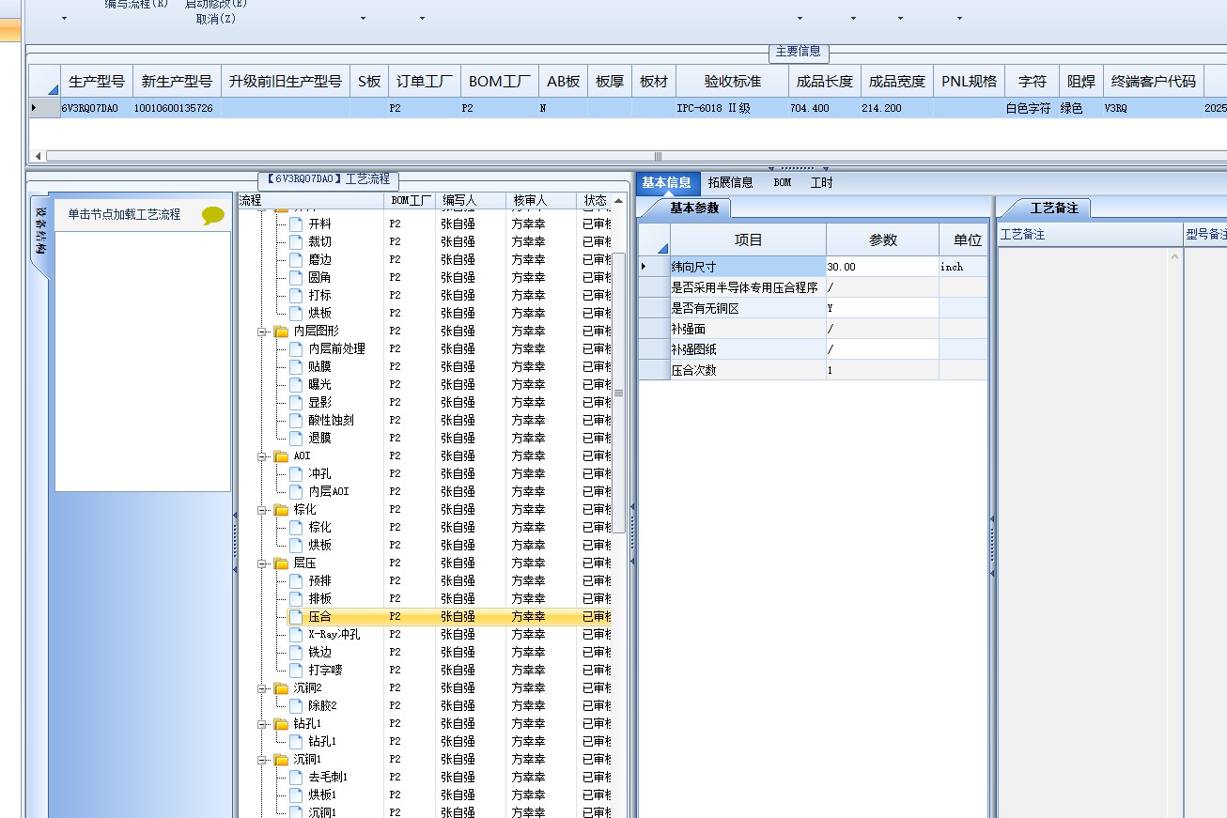Image resolution: width=1227 pixels, height=818 pixels.
Task: Open the 工时 tab
Action: click(x=822, y=182)
